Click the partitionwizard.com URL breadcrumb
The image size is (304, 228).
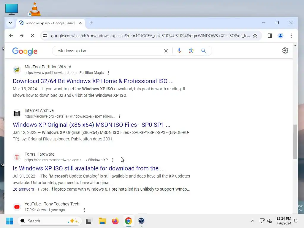click(x=64, y=73)
